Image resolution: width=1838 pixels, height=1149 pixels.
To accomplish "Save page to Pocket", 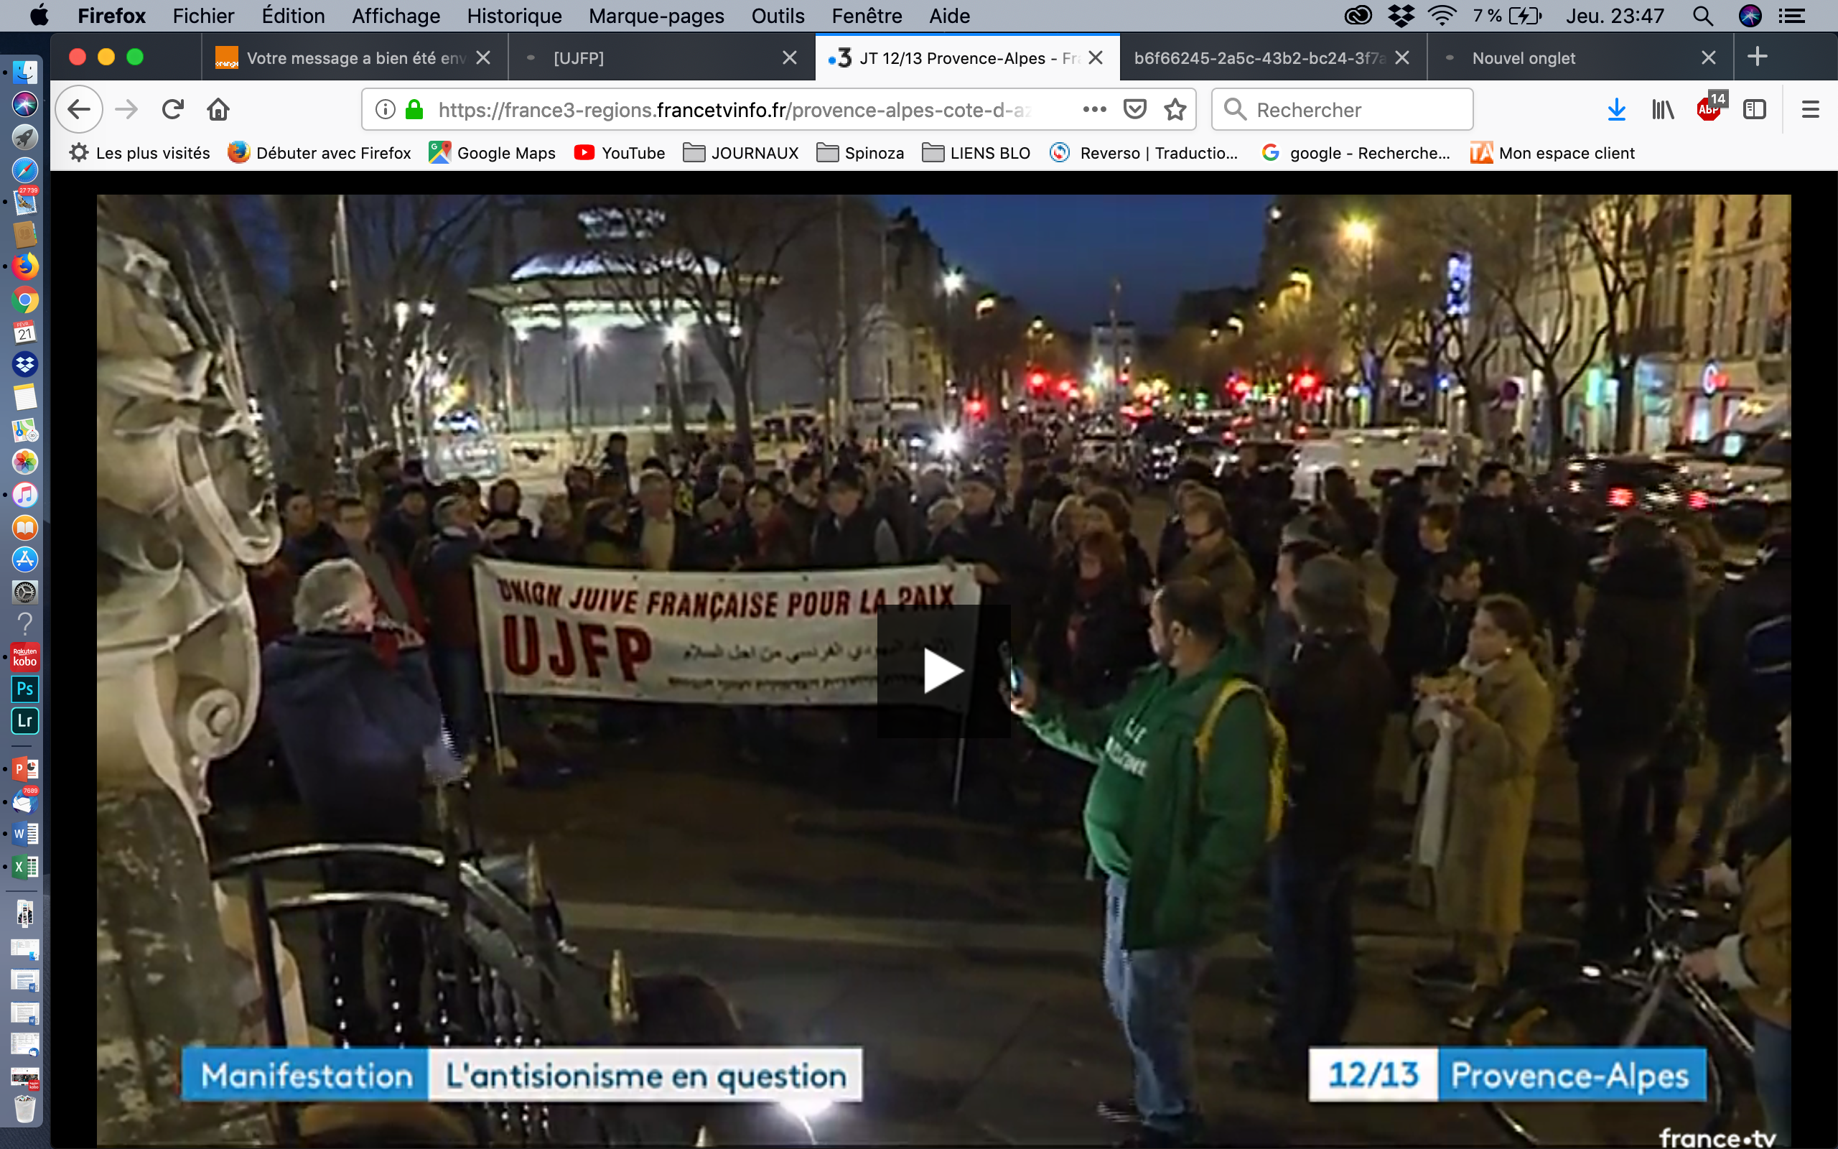I will coord(1134,109).
